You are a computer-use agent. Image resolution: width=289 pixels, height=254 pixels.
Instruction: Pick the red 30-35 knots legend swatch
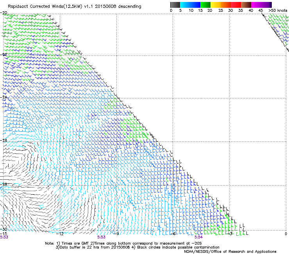[x=236, y=5]
